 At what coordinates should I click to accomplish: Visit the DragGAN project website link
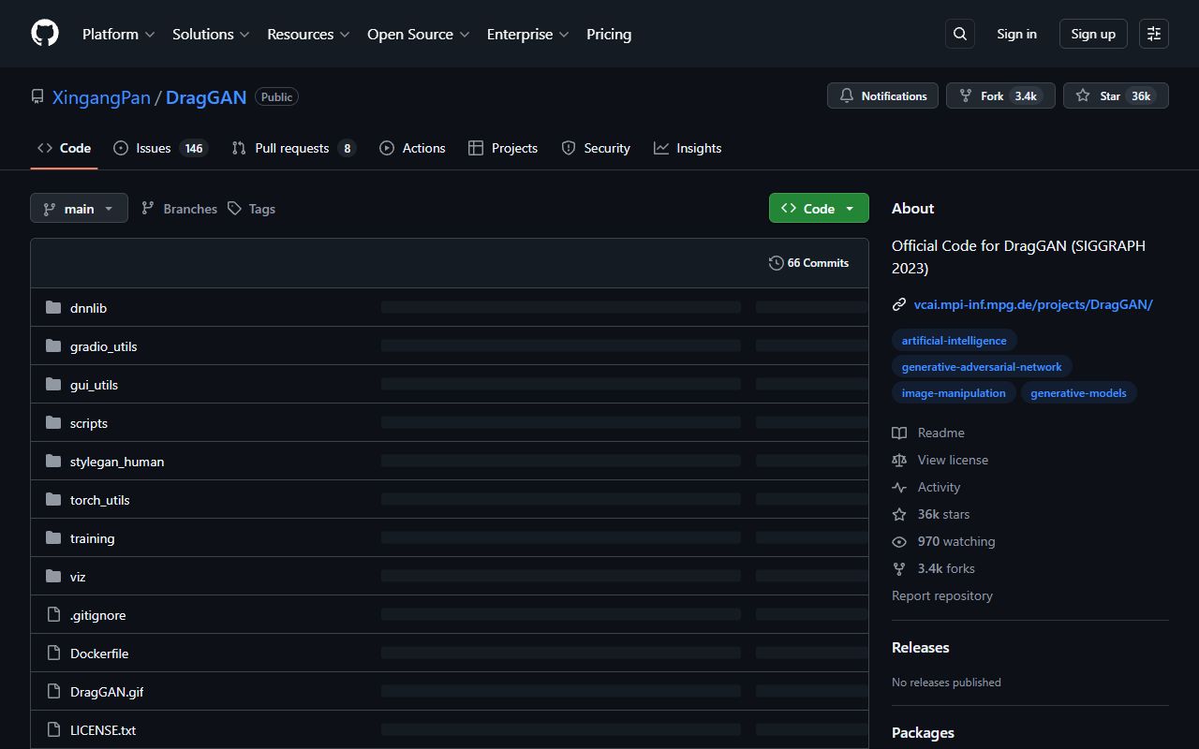[x=1033, y=303]
